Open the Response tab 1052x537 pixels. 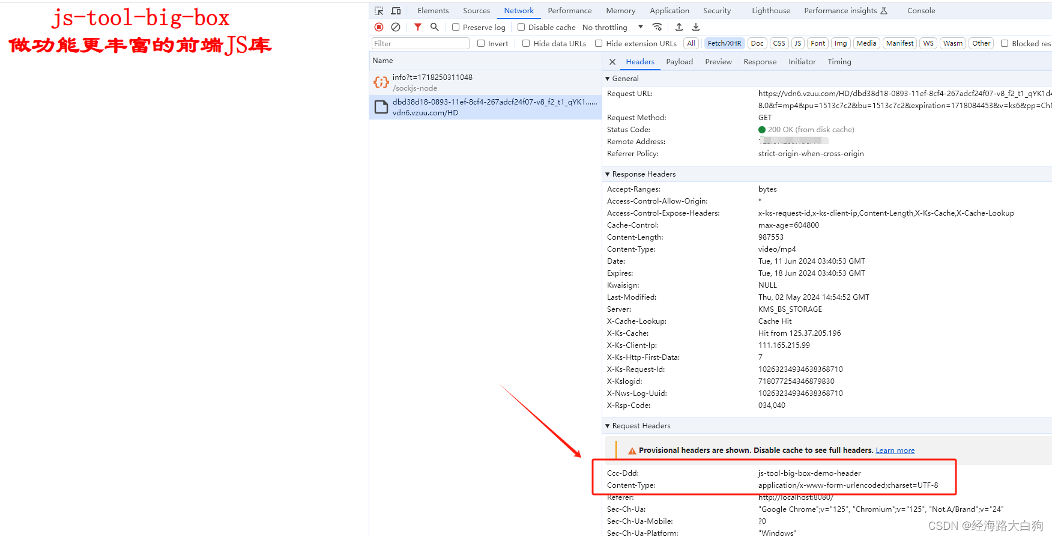[x=760, y=62]
